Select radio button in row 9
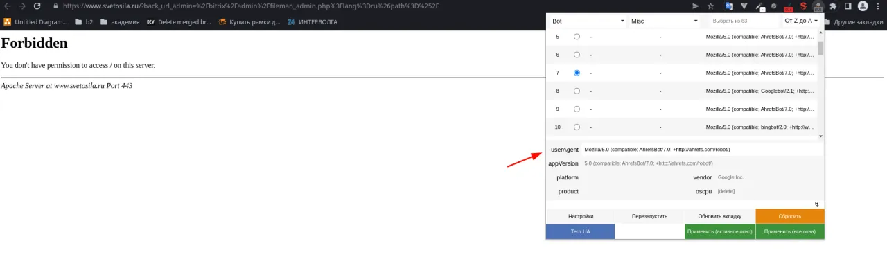This screenshot has width=887, height=257. 577,109
